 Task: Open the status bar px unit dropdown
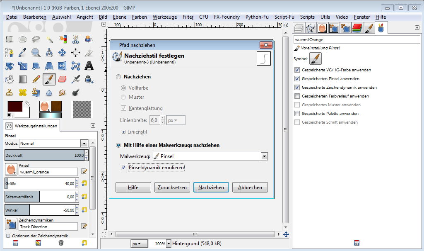139,244
